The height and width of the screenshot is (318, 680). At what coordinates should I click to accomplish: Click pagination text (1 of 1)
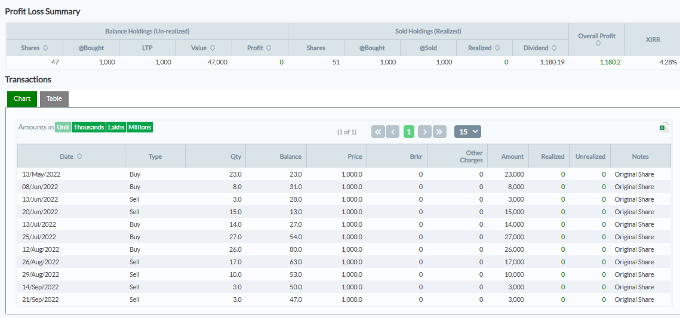point(346,132)
